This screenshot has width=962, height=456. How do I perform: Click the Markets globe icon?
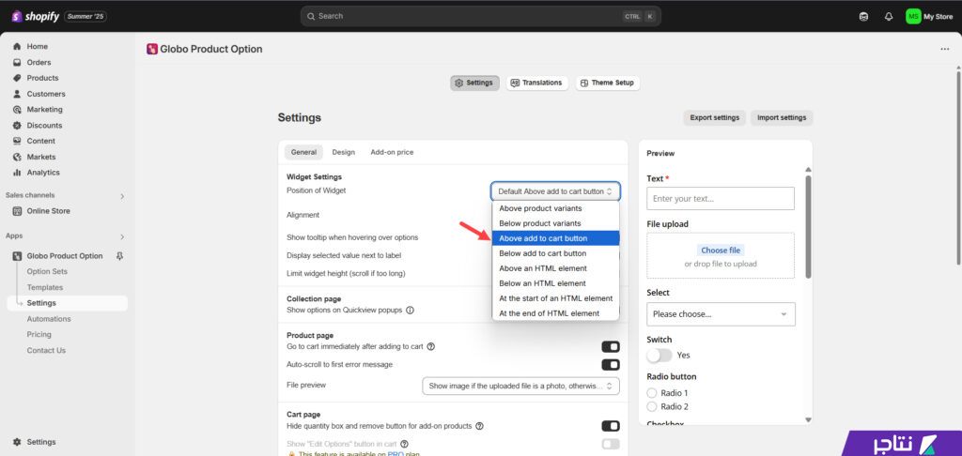(17, 157)
